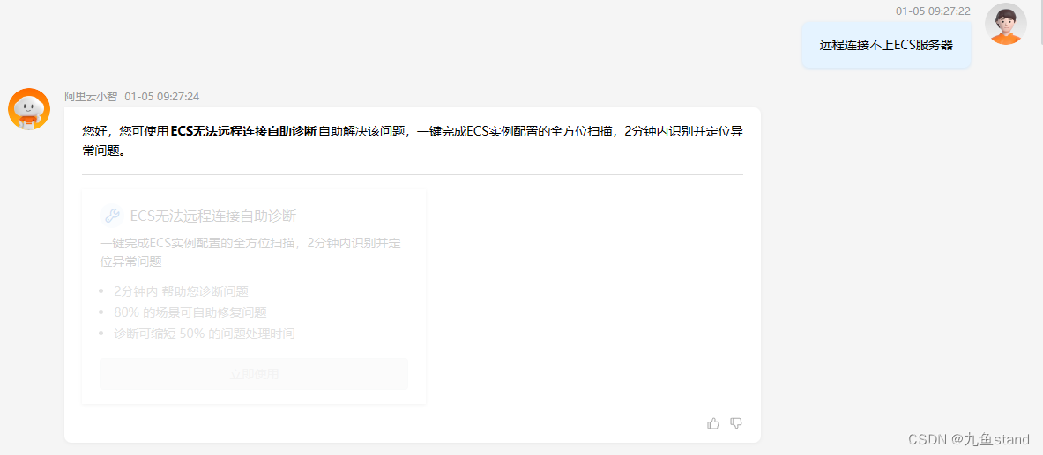Click the 阿里云小智 robot avatar
This screenshot has width=1043, height=455.
pyautogui.click(x=29, y=109)
